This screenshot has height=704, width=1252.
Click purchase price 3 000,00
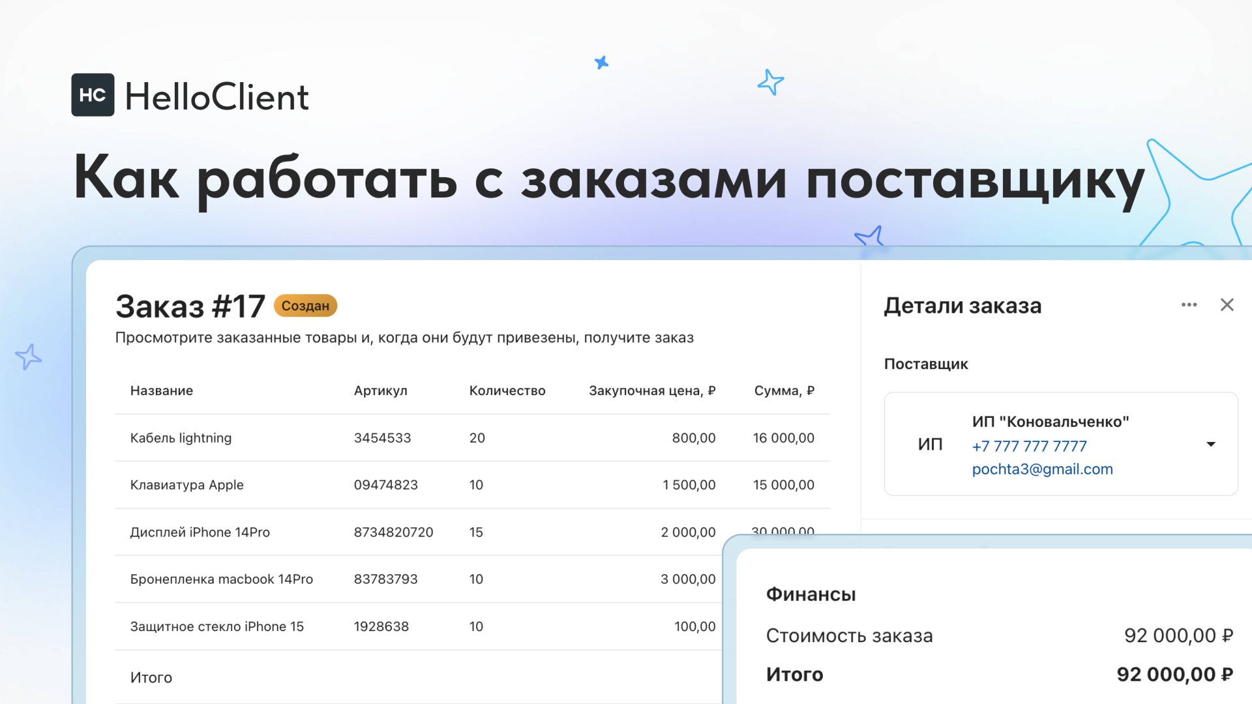(688, 579)
